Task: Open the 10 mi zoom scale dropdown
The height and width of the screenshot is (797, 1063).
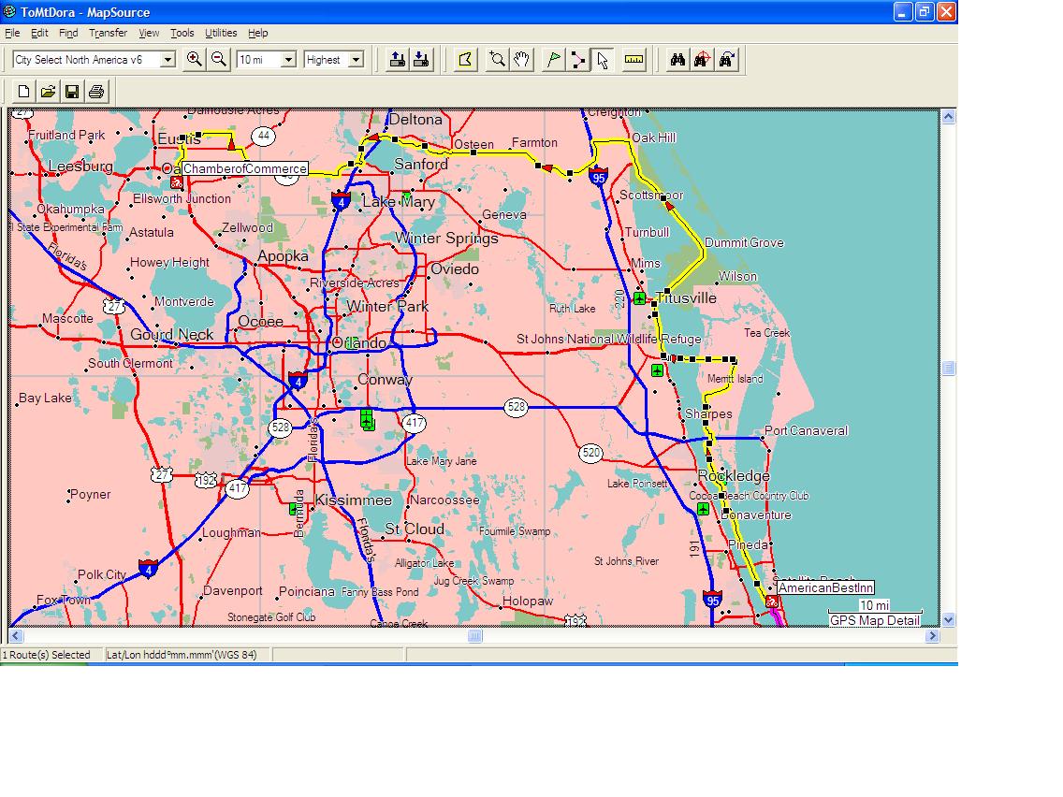Action: [x=288, y=60]
